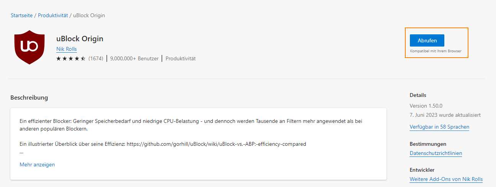This screenshot has width=496, height=187.
Task: Click the uBlock Origin title heading
Action: [80, 39]
